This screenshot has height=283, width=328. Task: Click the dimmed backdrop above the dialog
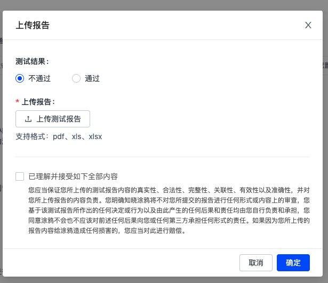click(164, 5)
